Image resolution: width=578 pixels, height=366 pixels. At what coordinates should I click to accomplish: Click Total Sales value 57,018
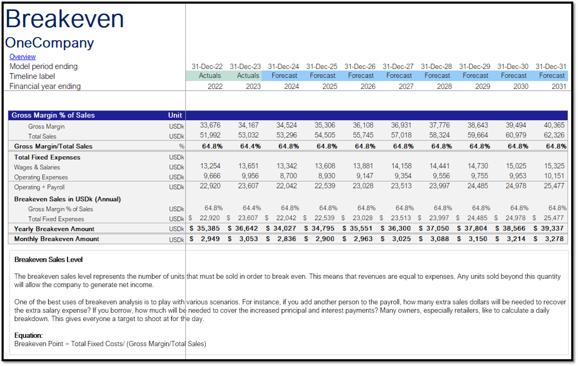tap(402, 135)
